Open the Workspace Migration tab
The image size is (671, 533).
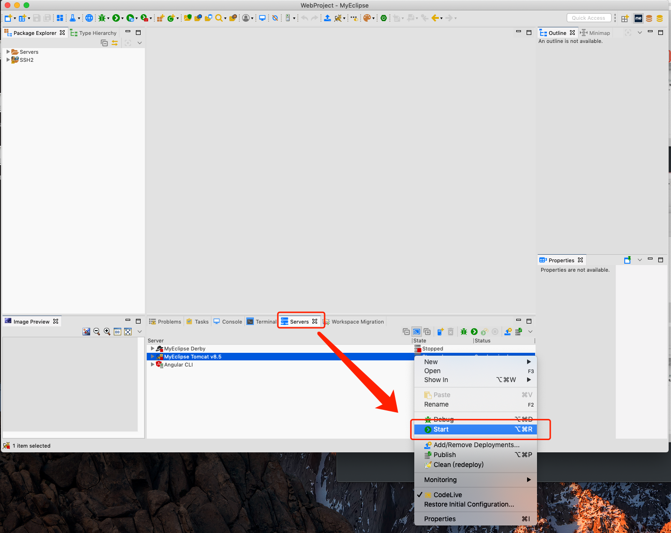(x=353, y=322)
